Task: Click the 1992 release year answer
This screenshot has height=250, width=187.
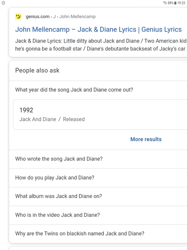Action: [26, 110]
